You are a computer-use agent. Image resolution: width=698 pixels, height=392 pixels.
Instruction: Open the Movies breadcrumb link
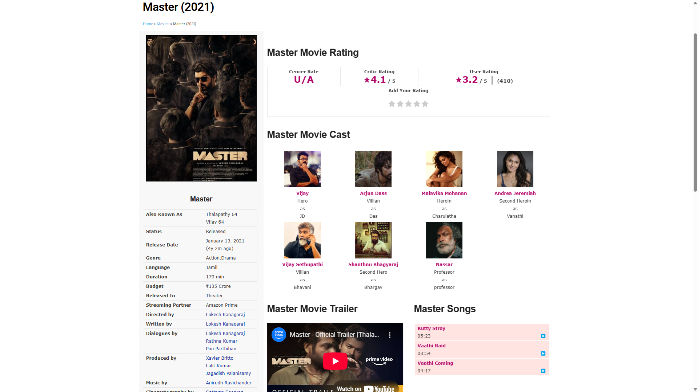163,24
